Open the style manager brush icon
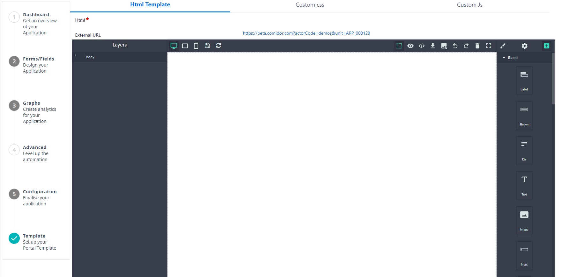 tap(503, 46)
